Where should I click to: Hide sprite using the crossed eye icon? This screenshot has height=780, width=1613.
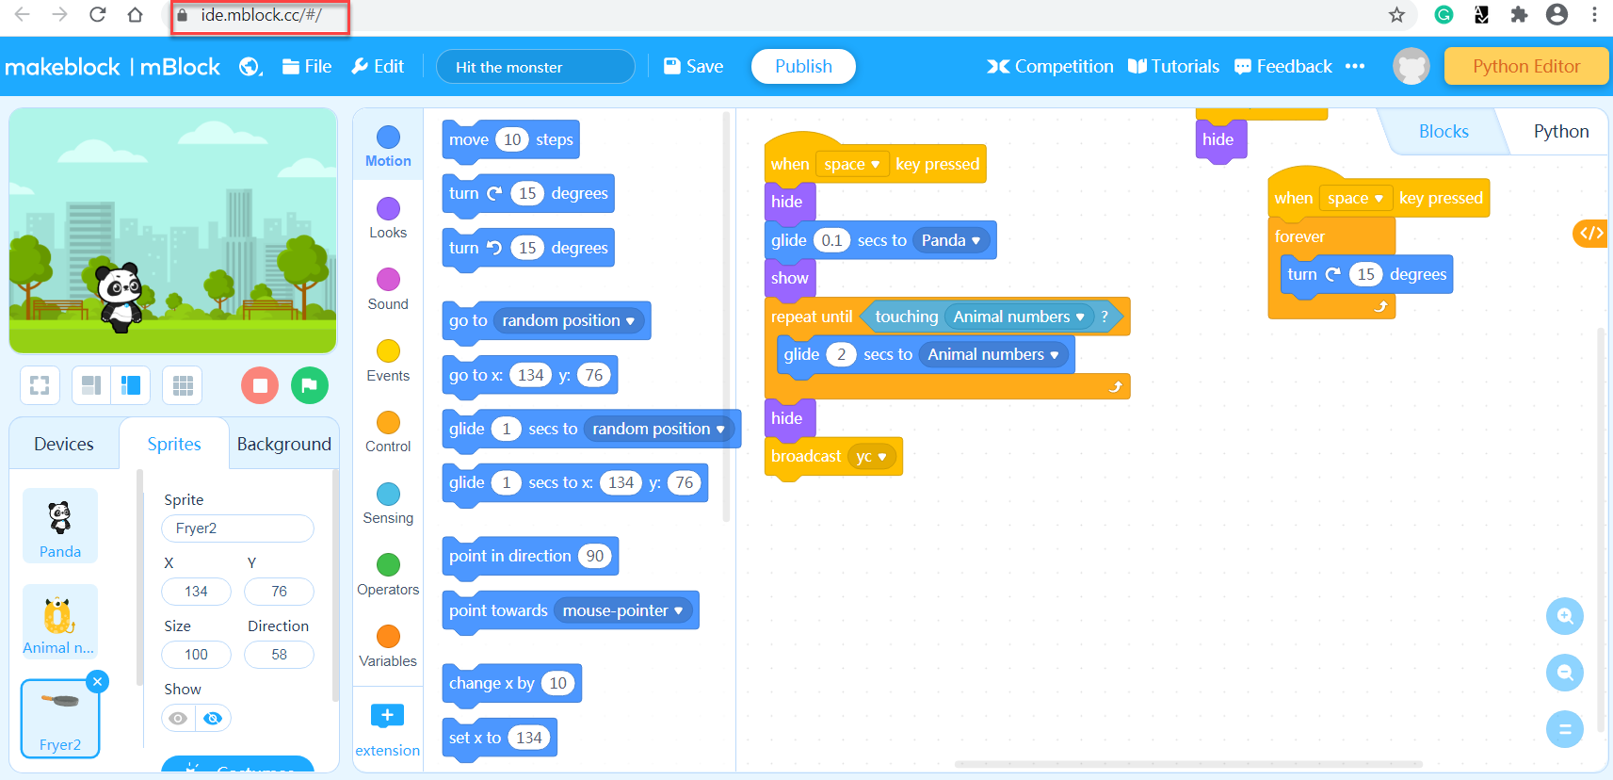pos(213,719)
